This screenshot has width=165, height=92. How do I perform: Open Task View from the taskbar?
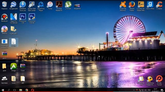click(x=14, y=90)
